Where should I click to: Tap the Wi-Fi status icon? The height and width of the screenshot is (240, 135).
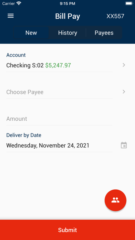[x=19, y=3]
